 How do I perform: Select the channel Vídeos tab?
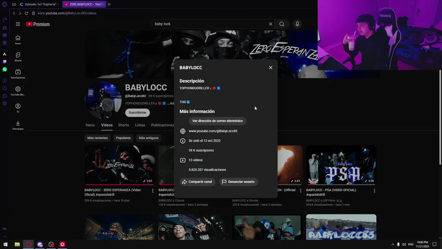(107, 125)
